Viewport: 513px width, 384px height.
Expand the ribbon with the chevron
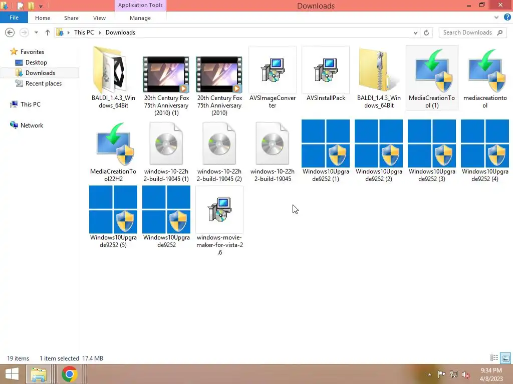coord(496,17)
